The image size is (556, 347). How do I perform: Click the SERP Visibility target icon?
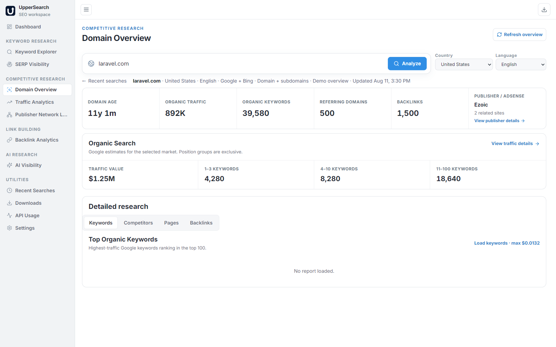point(9,64)
